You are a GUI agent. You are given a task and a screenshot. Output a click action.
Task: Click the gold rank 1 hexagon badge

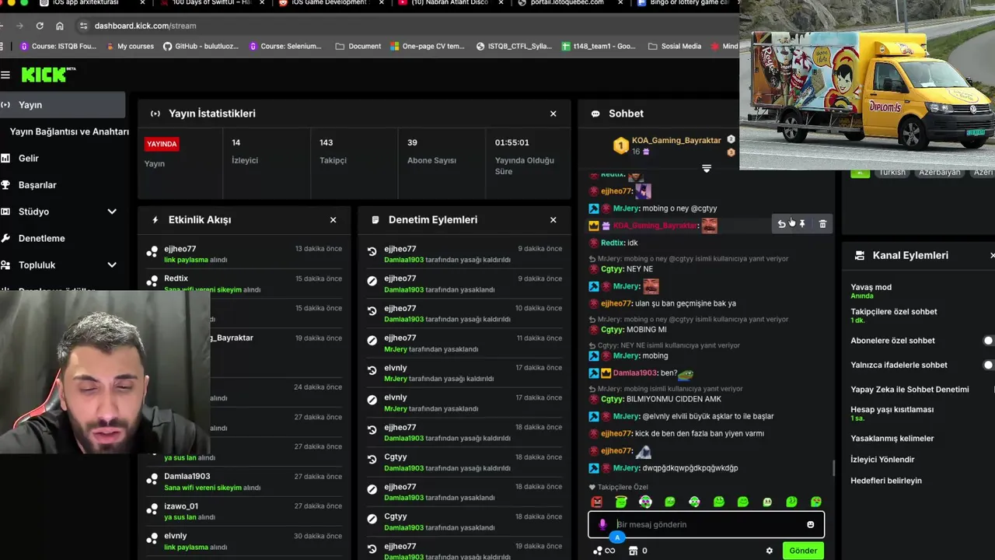coord(620,145)
